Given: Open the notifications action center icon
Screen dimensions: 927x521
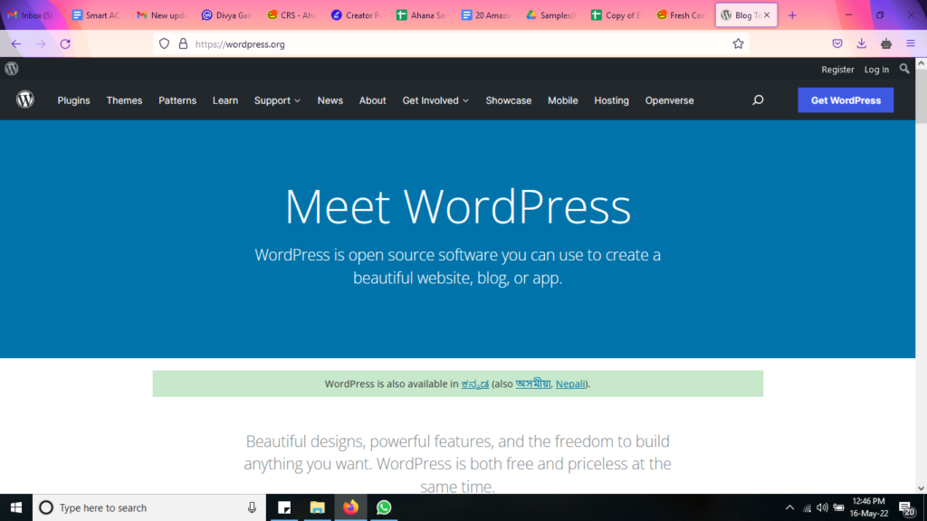Looking at the screenshot, I should pyautogui.click(x=907, y=508).
